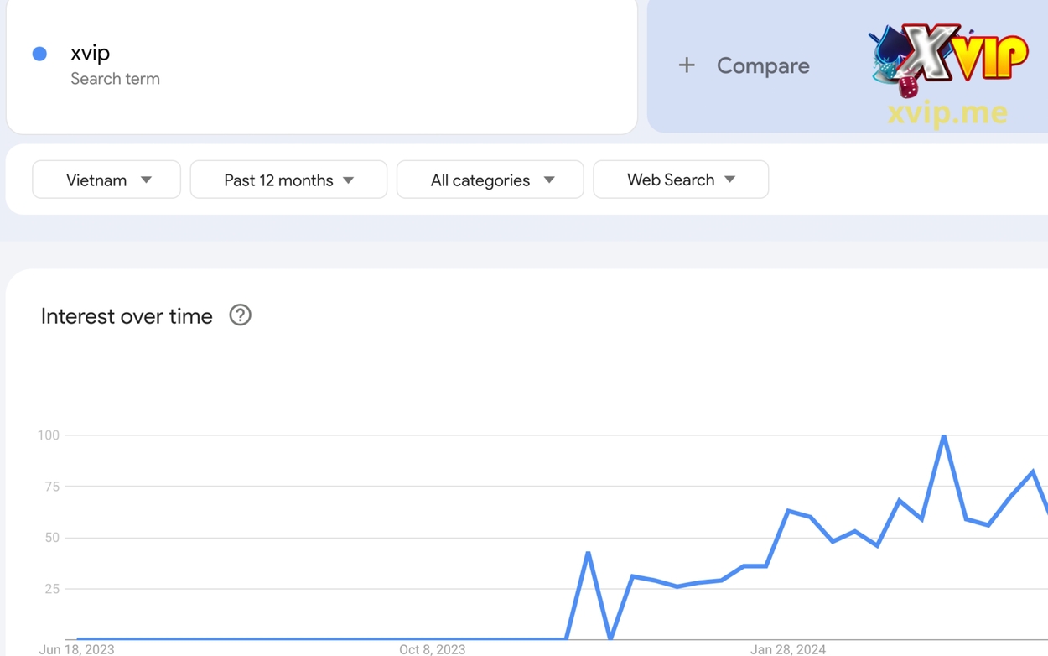This screenshot has width=1048, height=656.
Task: Click the 50 value on the y-axis
Action: tap(52, 538)
